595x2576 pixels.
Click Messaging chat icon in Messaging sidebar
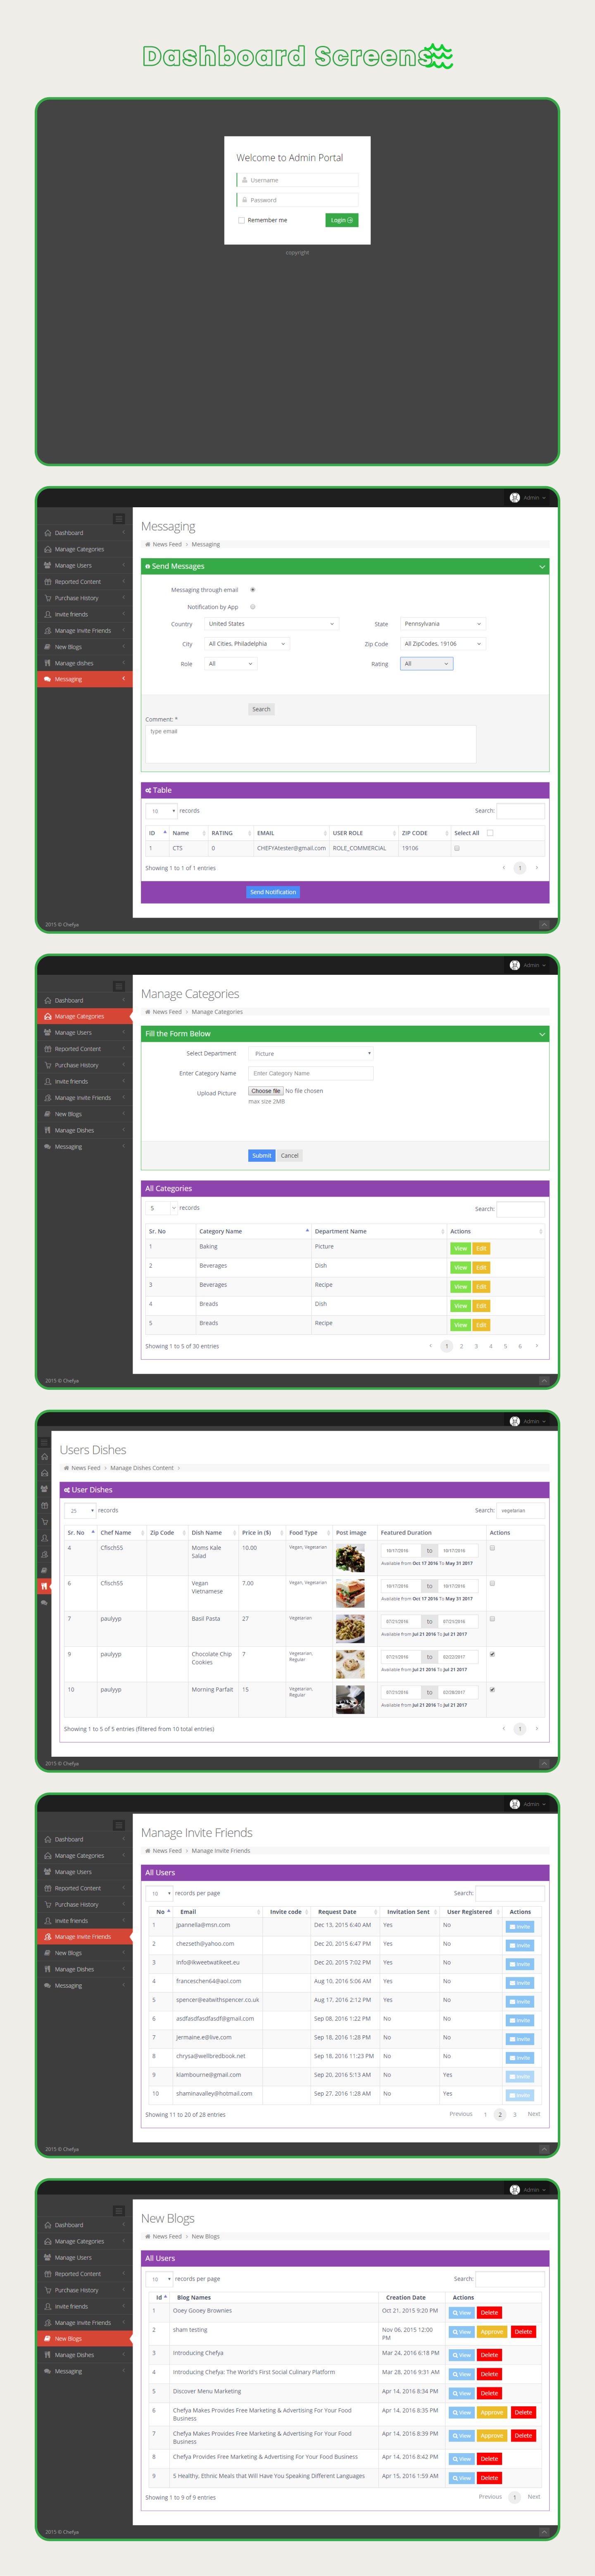(47, 679)
